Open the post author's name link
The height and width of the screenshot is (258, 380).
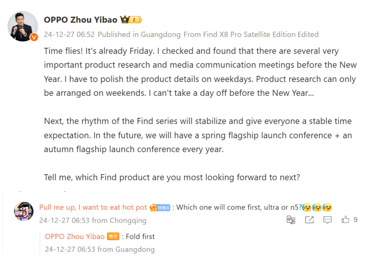point(80,20)
